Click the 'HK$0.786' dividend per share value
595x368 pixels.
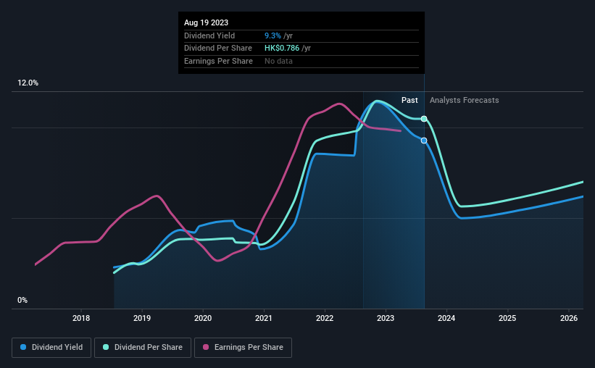[x=282, y=49]
